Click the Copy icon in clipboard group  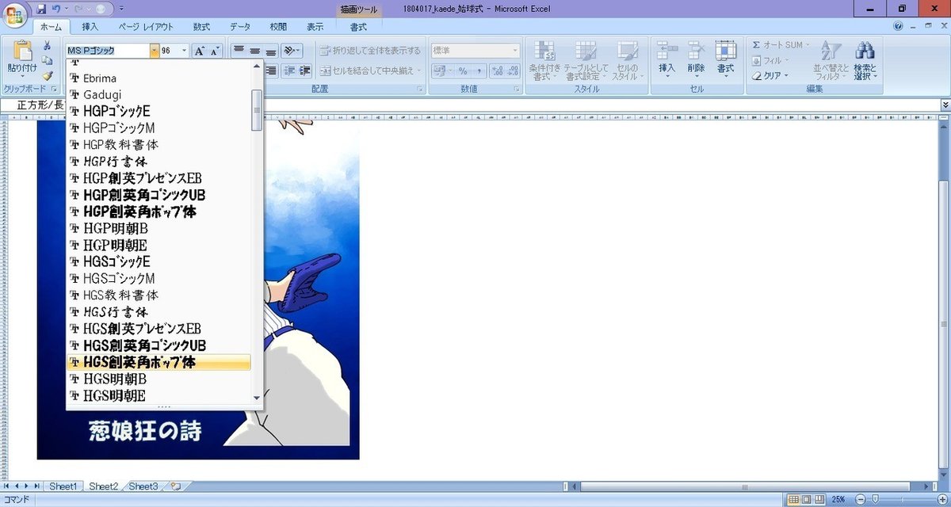click(x=48, y=60)
